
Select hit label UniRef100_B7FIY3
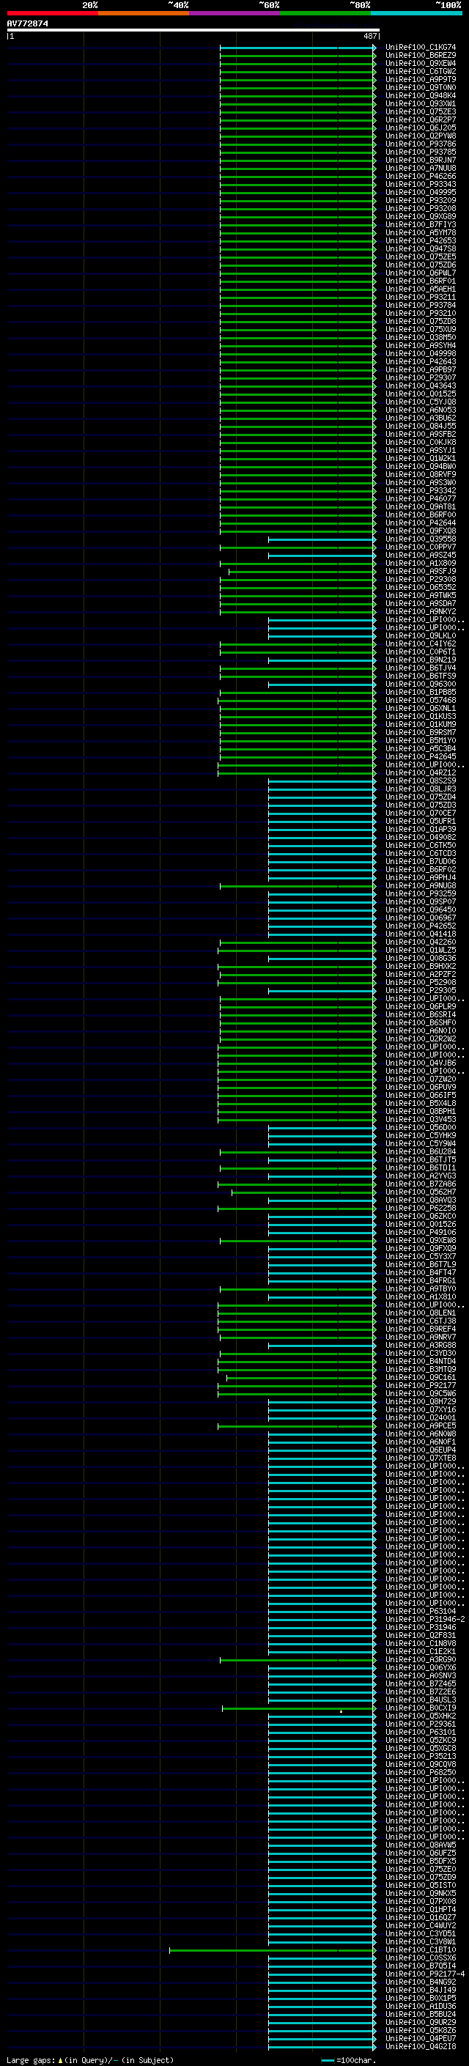click(420, 224)
